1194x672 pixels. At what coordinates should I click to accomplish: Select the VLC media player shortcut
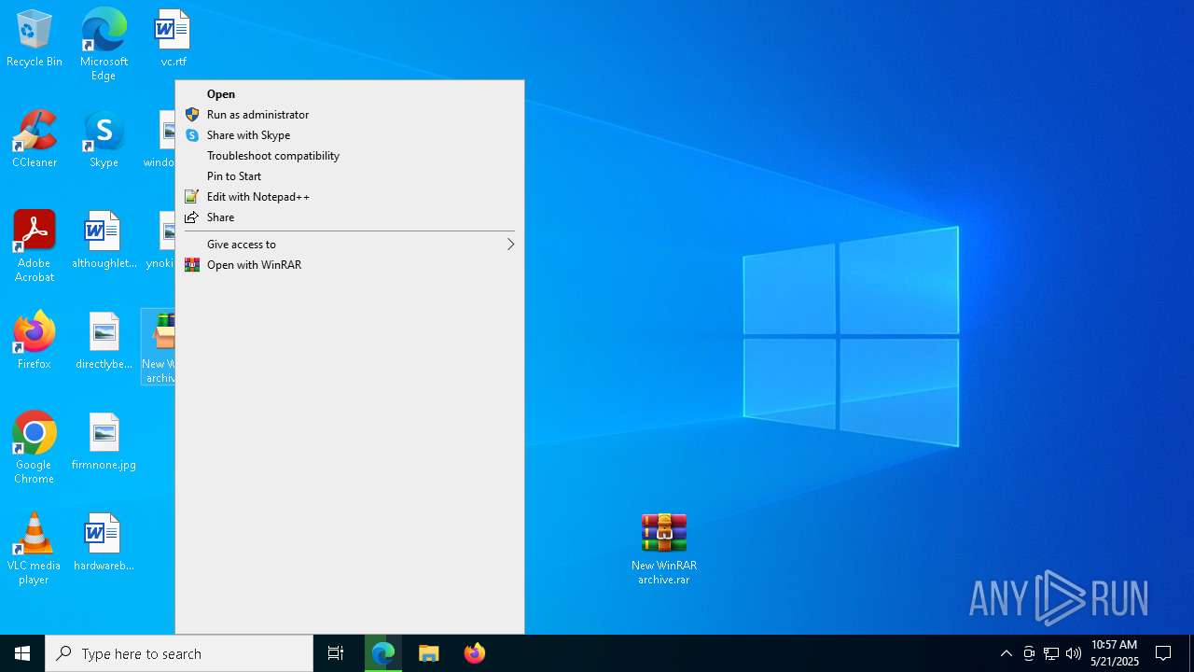(35, 549)
